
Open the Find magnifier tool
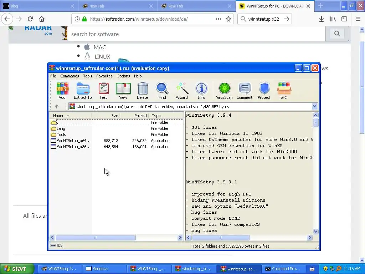(x=162, y=91)
